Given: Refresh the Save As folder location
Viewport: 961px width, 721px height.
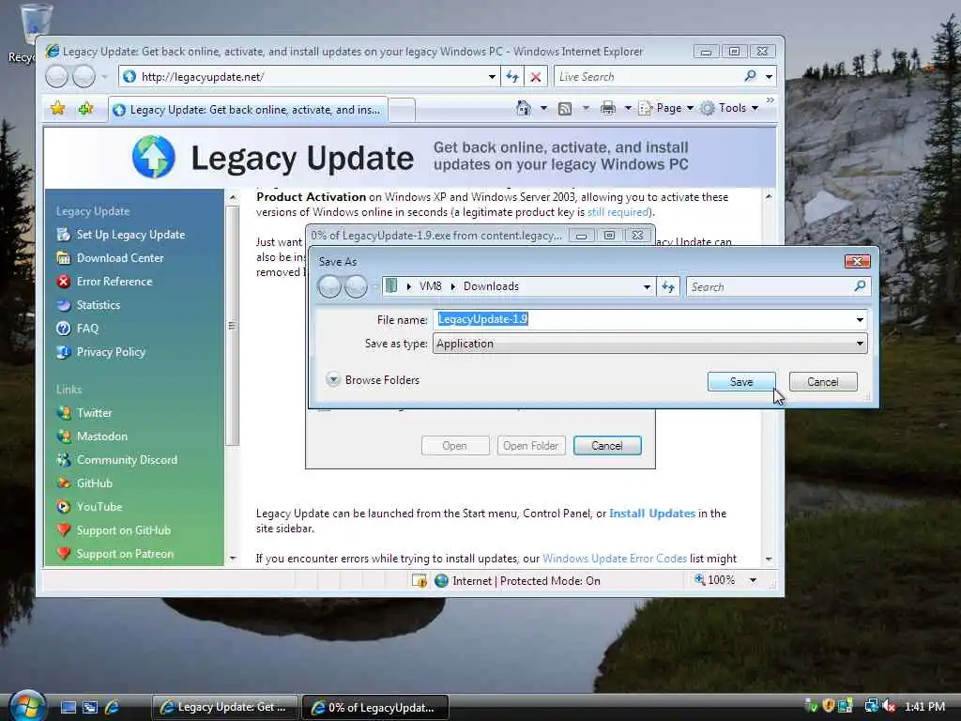Looking at the screenshot, I should [668, 286].
